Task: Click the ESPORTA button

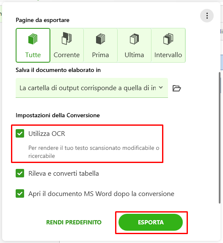Action: click(151, 222)
